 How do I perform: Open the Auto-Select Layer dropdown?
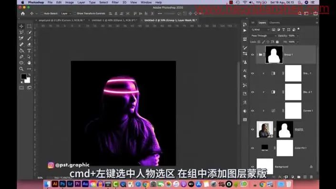66,13
